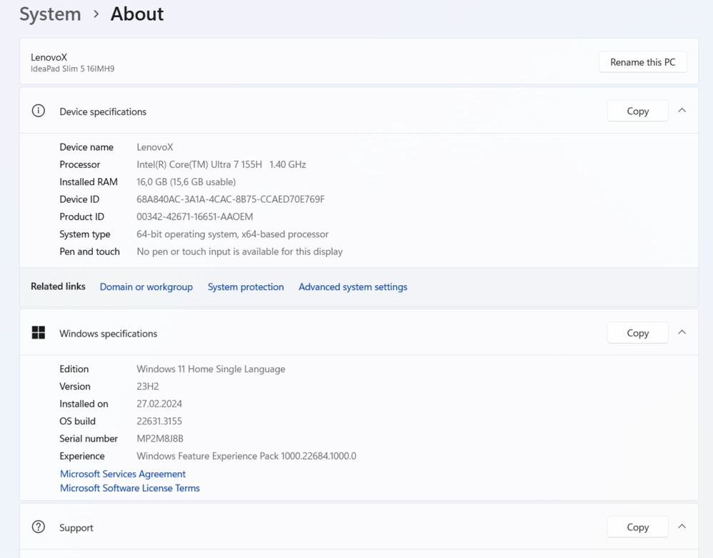Screen dimensions: 713x558
Task: Open Microsoft Software License Terms link
Action: pyautogui.click(x=130, y=488)
